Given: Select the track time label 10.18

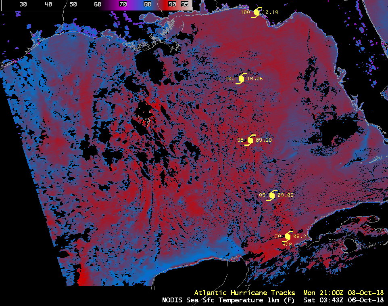Looking at the screenshot, I should [x=270, y=13].
